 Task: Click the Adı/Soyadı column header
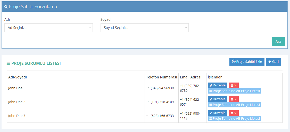point(18,77)
